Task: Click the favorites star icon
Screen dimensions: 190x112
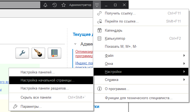Action: [x=64, y=5]
